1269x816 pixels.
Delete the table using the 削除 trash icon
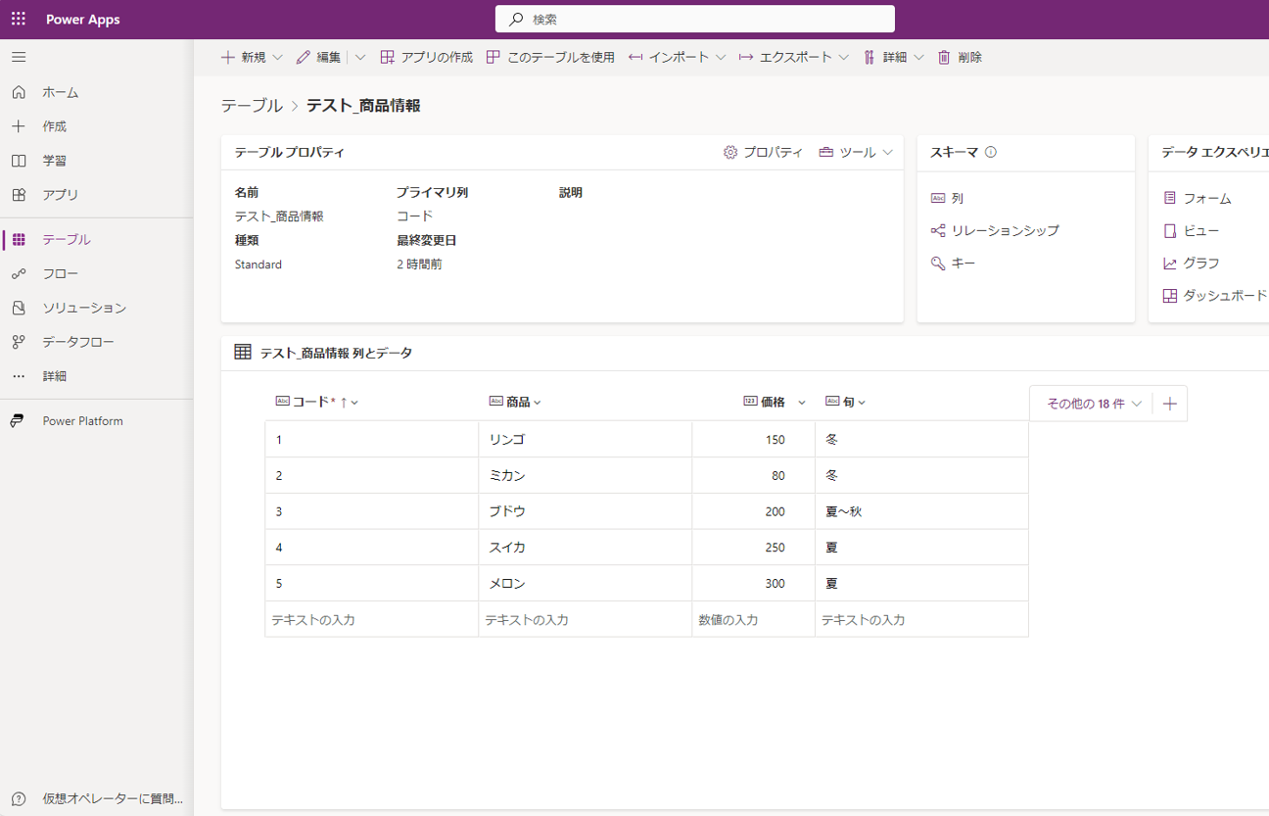(958, 57)
